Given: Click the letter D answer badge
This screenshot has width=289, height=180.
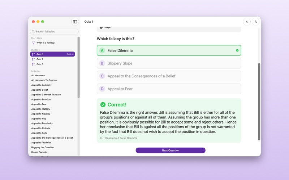Looking at the screenshot, I should tap(102, 89).
